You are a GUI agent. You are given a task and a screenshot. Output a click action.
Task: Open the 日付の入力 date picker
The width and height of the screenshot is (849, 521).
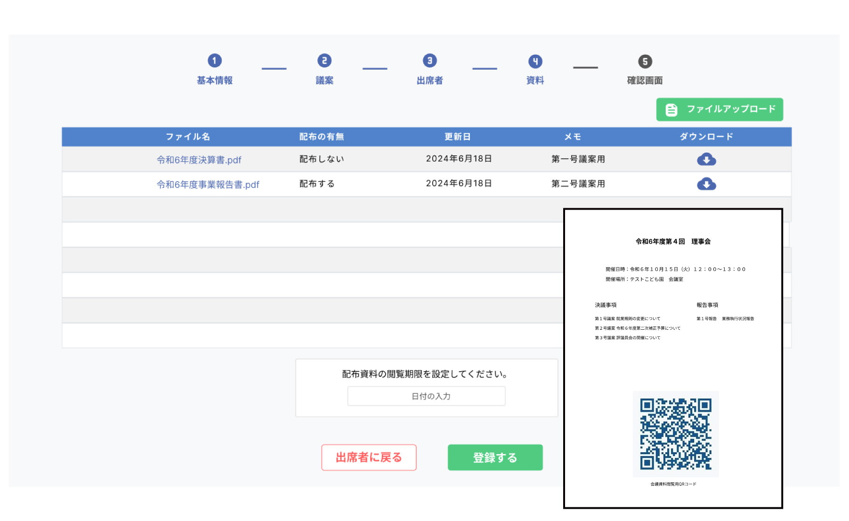(x=426, y=396)
